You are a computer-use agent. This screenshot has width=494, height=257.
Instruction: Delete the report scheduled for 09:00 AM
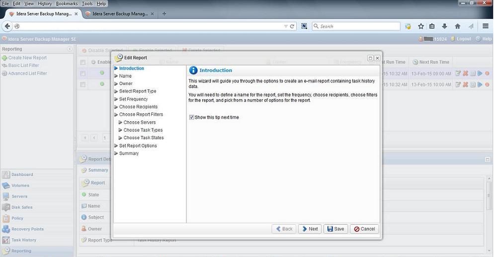click(465, 74)
